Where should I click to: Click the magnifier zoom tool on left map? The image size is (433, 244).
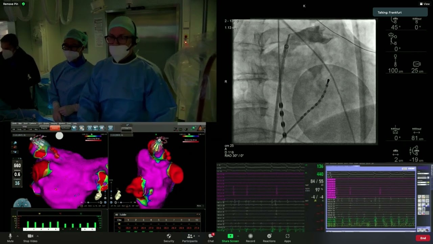click(15, 143)
